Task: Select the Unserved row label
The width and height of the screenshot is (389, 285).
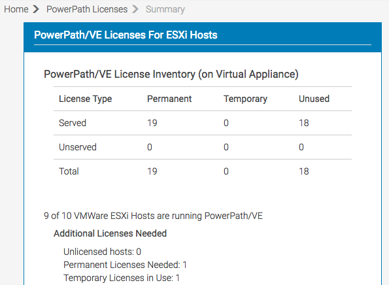Action: [x=78, y=147]
